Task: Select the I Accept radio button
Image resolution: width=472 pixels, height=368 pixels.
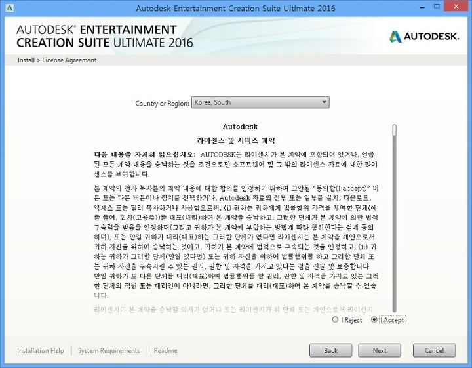Action: (374, 319)
